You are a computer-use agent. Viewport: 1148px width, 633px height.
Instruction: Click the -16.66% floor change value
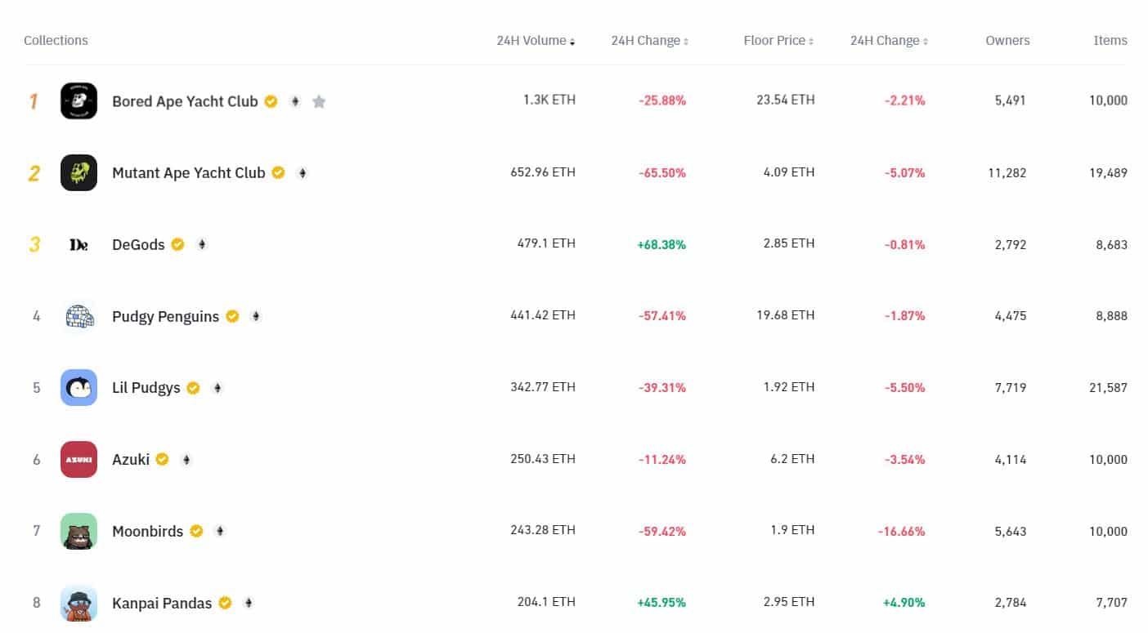(x=902, y=531)
